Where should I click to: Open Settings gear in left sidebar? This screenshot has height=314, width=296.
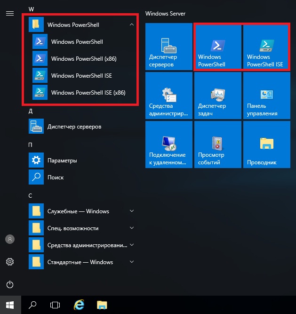point(10,262)
